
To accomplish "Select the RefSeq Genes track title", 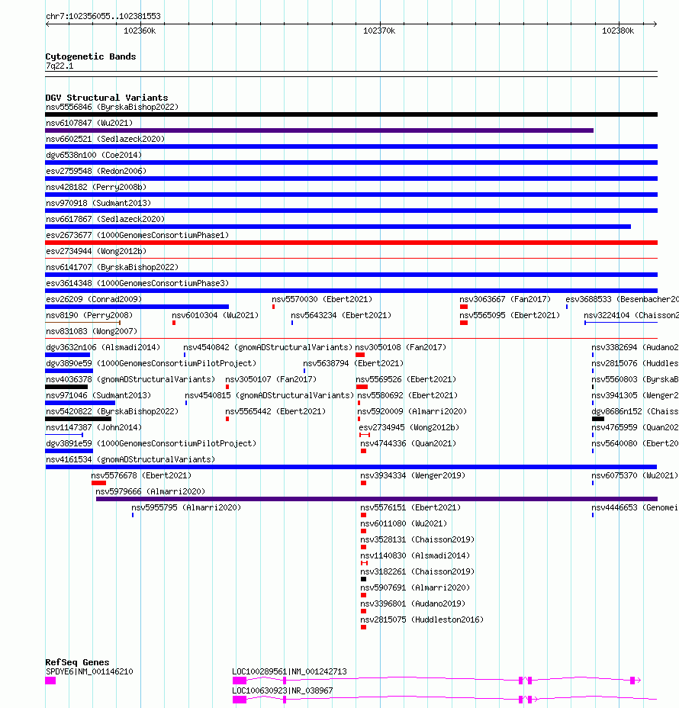I will [77, 662].
